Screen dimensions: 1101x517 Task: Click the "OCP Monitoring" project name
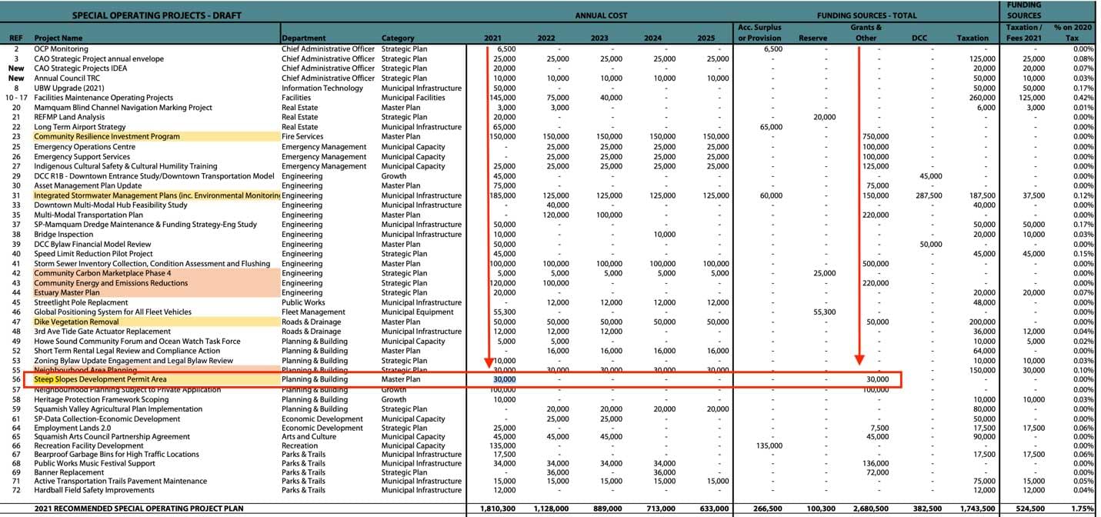click(61, 48)
